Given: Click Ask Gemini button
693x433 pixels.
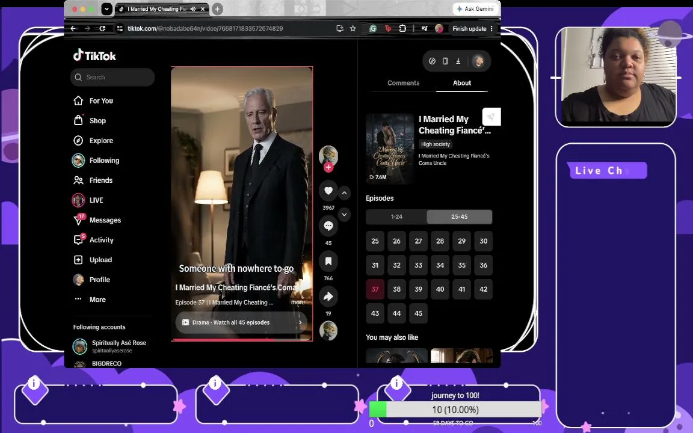Looking at the screenshot, I should pos(475,9).
